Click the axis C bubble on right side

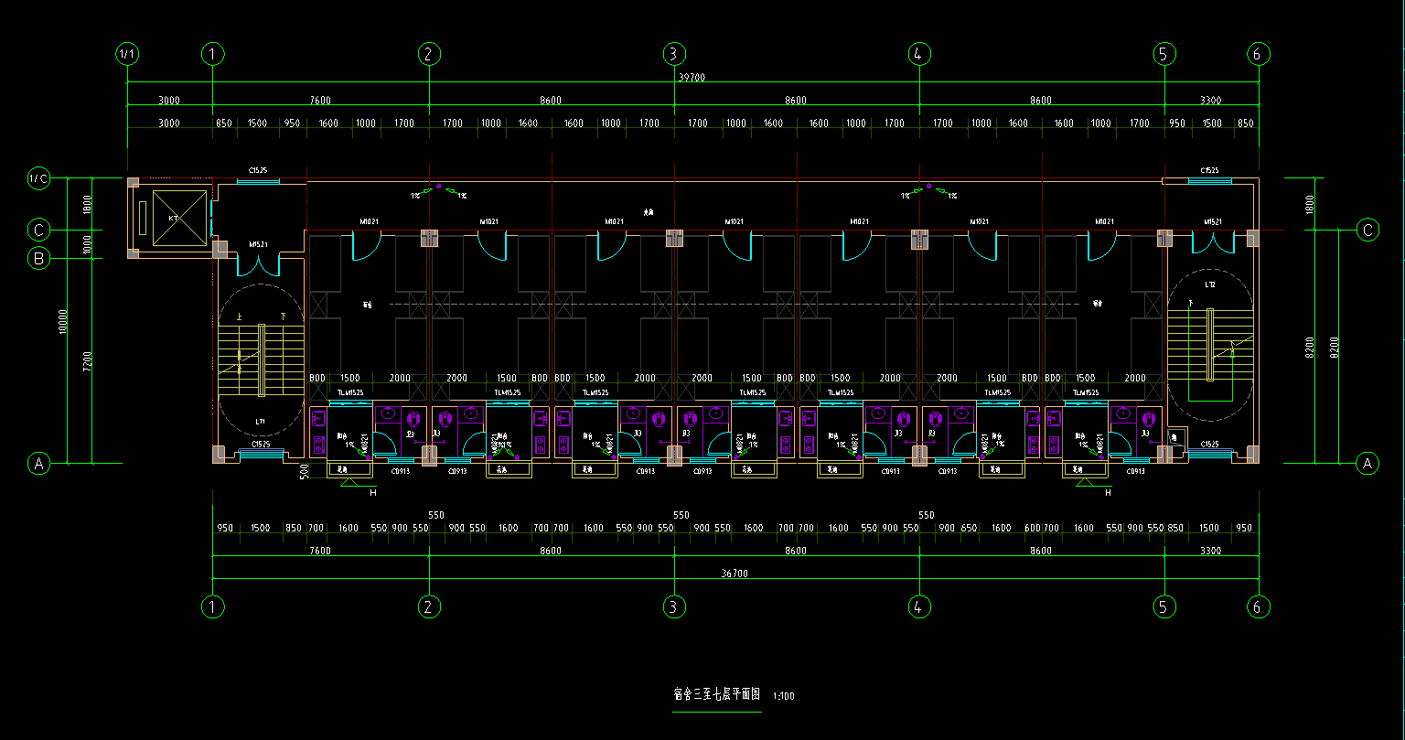pos(1367,230)
